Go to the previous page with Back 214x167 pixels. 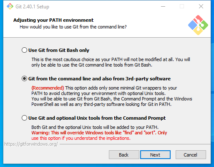(x=124, y=155)
